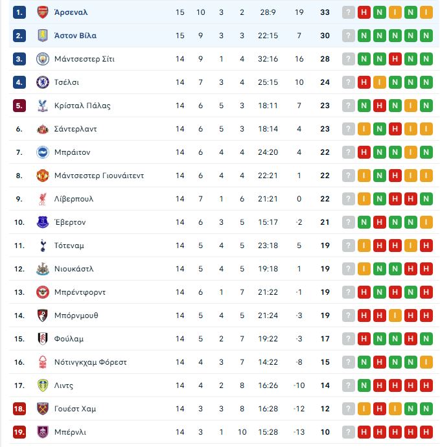Screen dimensions: 440x447
Task: Click Arsenal's red H form badge
Action: (364, 12)
